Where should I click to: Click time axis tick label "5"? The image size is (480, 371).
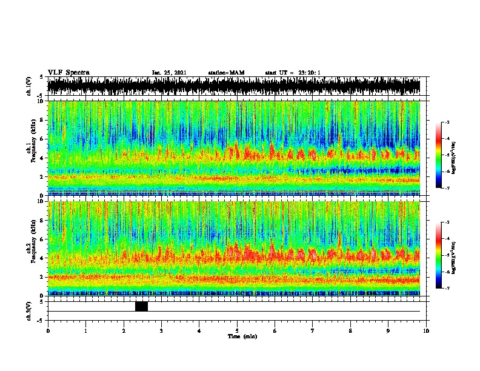[237, 331]
